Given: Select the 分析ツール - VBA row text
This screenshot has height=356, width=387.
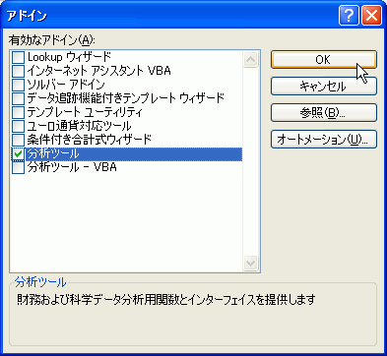Looking at the screenshot, I should pos(72,167).
